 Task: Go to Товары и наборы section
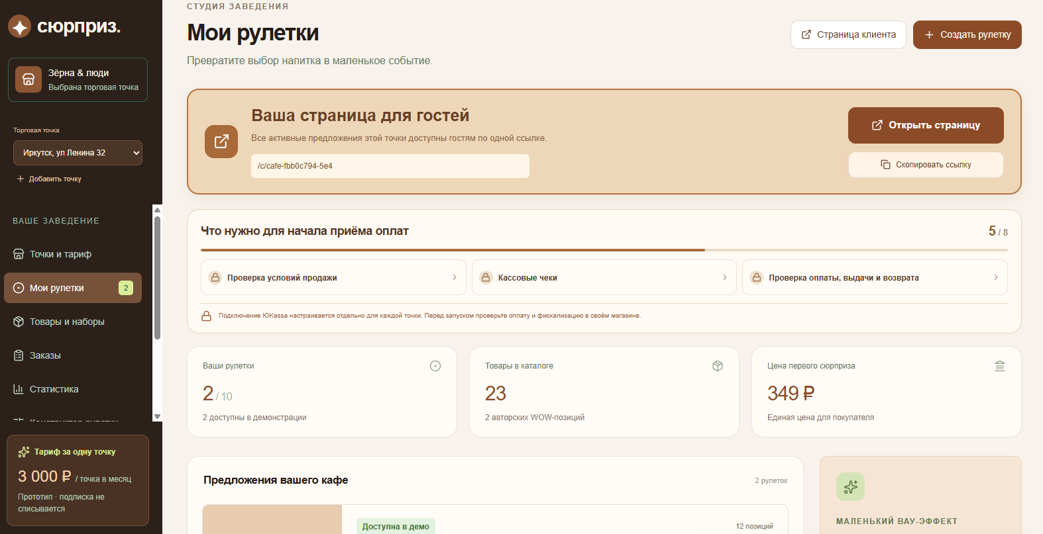click(73, 322)
